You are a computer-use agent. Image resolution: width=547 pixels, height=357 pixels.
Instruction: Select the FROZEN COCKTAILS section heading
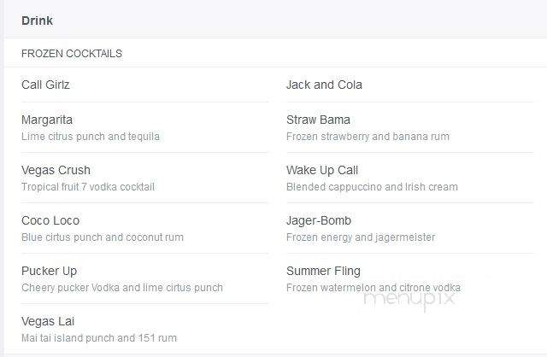[x=72, y=54]
